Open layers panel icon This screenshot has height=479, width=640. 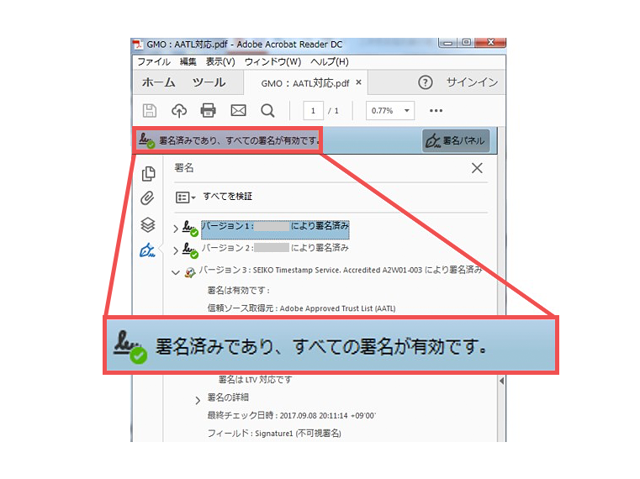[148, 224]
